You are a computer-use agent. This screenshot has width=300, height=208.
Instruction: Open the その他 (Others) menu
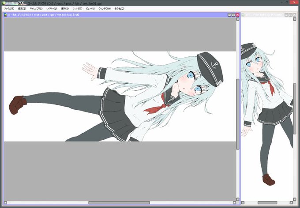click(119, 9)
